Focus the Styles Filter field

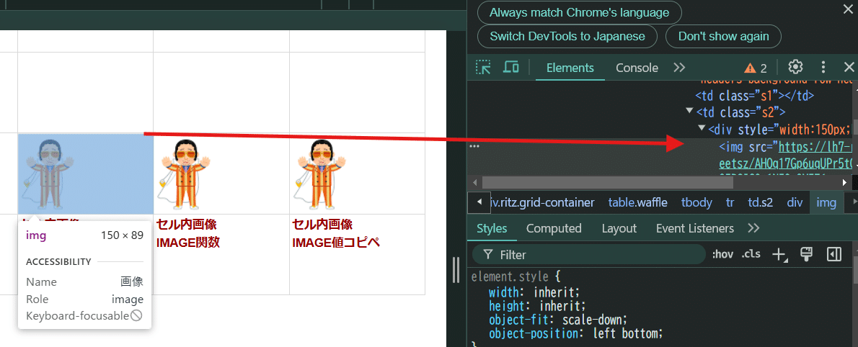pos(589,255)
